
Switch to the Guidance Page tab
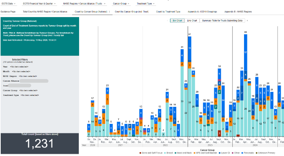[8, 11]
